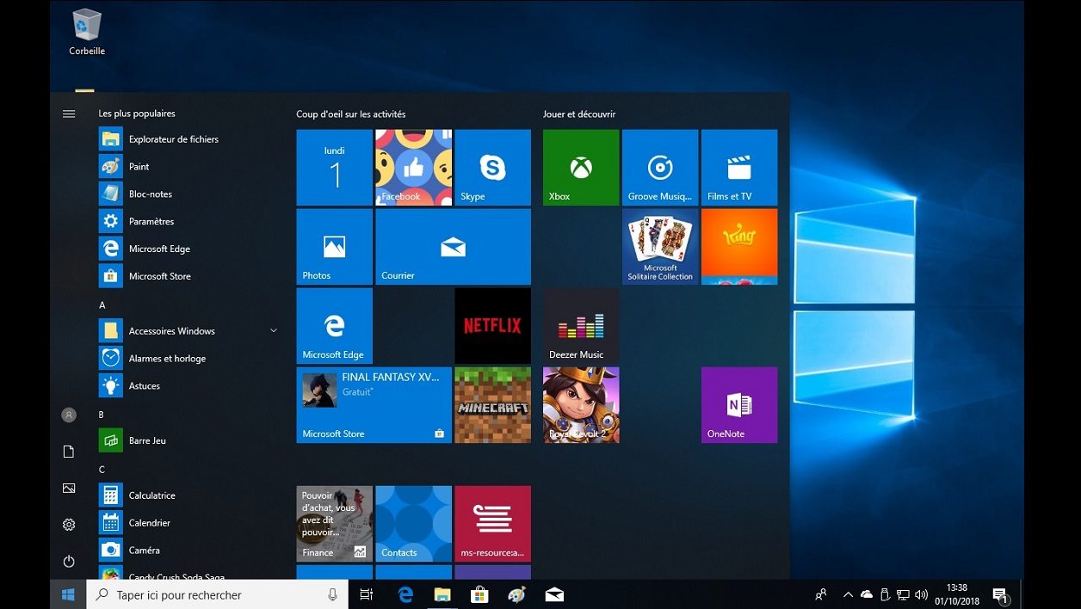The width and height of the screenshot is (1081, 609).
Task: Click the 'Coup d'oeil sur les activités' group header
Action: click(351, 114)
